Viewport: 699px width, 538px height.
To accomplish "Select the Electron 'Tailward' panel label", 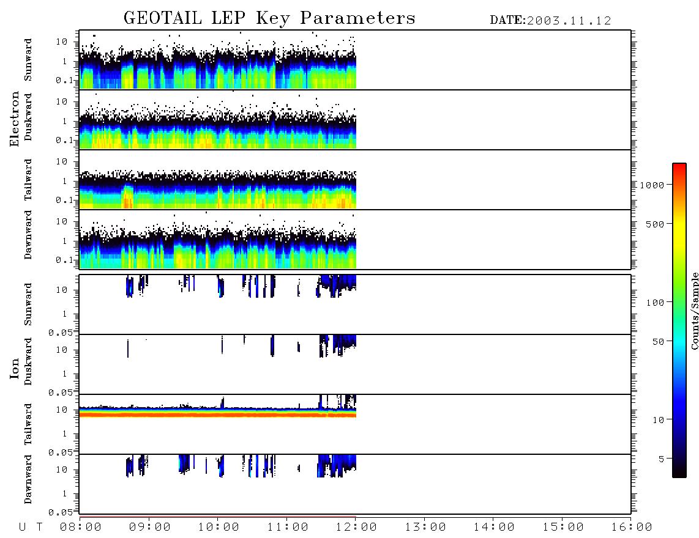I will 28,180.
